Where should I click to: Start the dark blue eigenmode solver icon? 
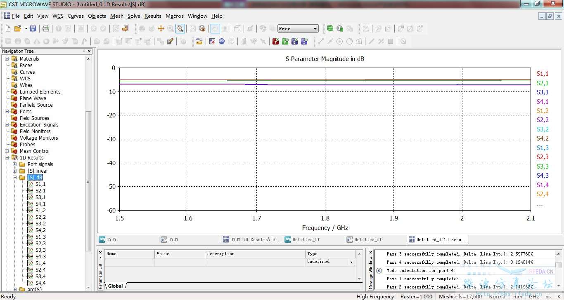tap(295, 41)
